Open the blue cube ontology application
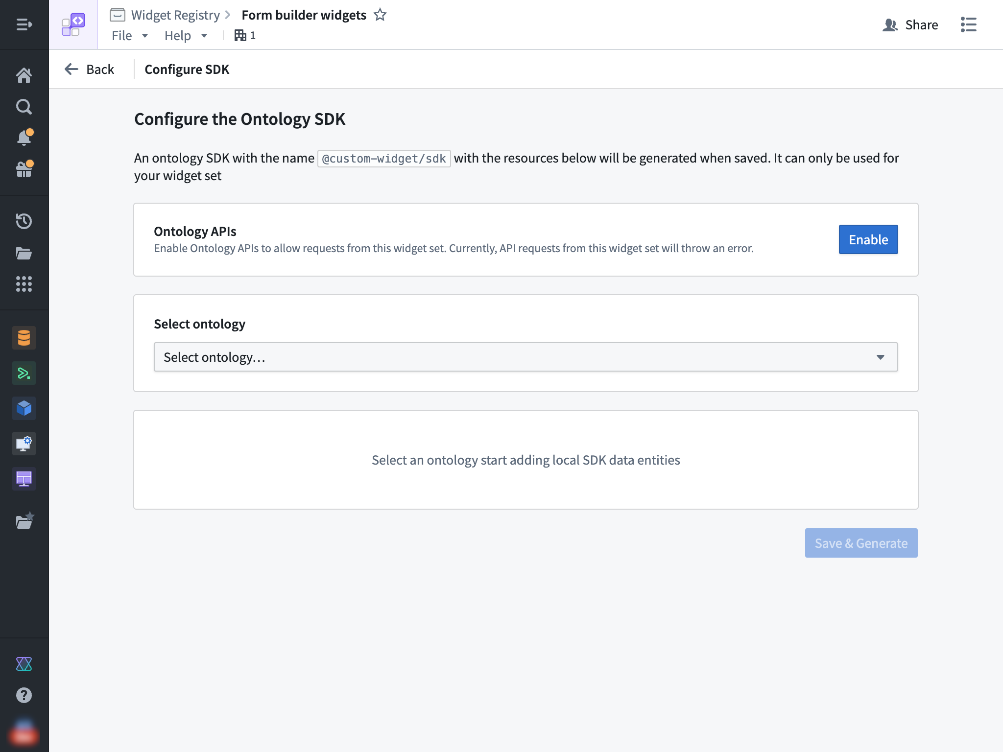Screen dimensions: 1003x752 click(24, 408)
